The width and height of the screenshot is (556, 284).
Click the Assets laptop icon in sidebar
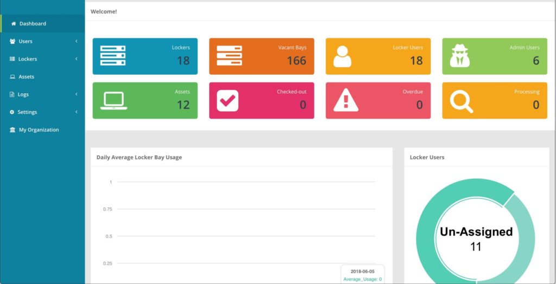(x=12, y=77)
